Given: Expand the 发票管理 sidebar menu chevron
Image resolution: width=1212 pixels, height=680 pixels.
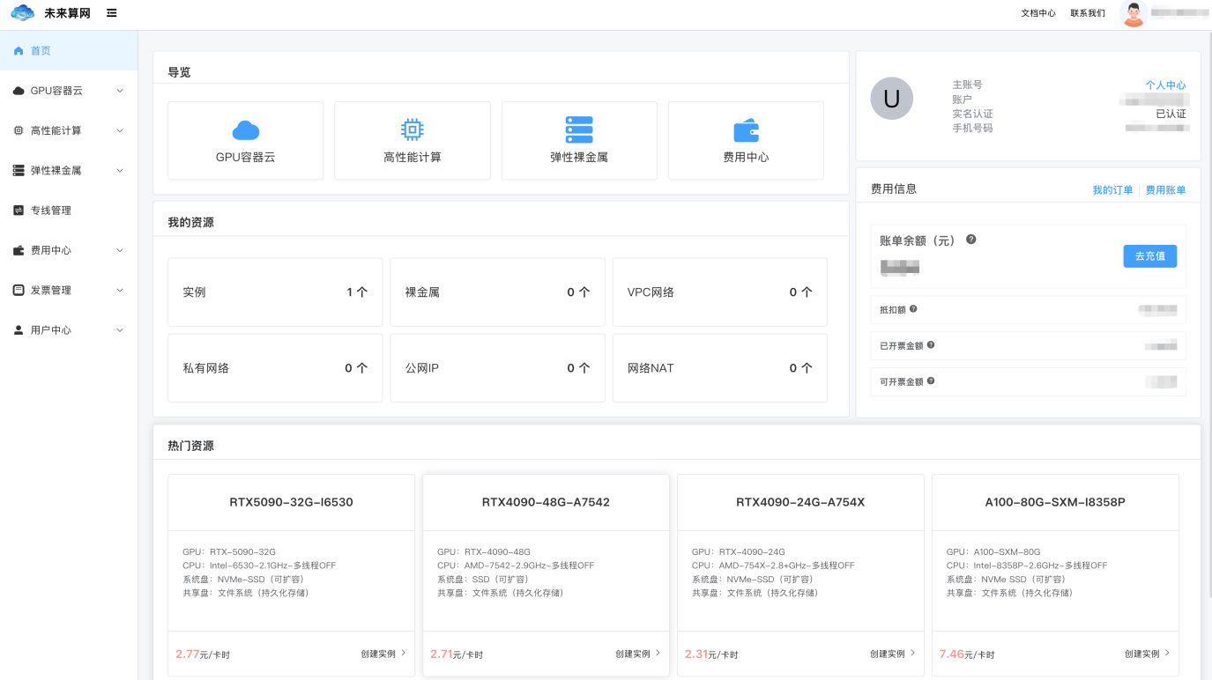Looking at the screenshot, I should (120, 290).
